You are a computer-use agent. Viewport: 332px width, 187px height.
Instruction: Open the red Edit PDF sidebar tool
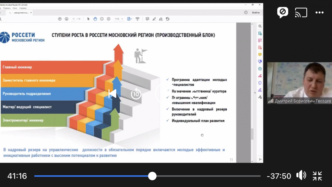(x=260, y=47)
